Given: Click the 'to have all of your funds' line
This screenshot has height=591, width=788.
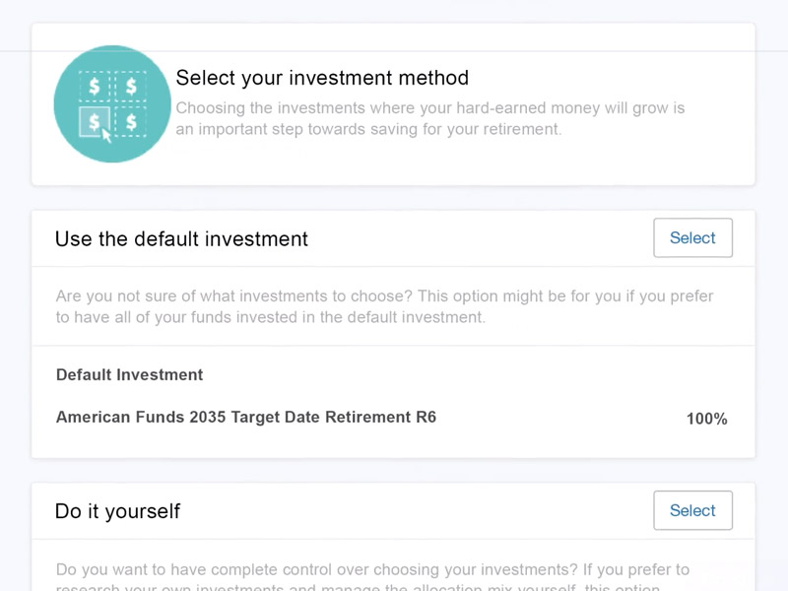Looking at the screenshot, I should [270, 317].
